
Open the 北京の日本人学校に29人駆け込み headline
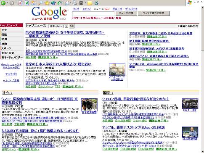pyautogui.click(x=58, y=64)
